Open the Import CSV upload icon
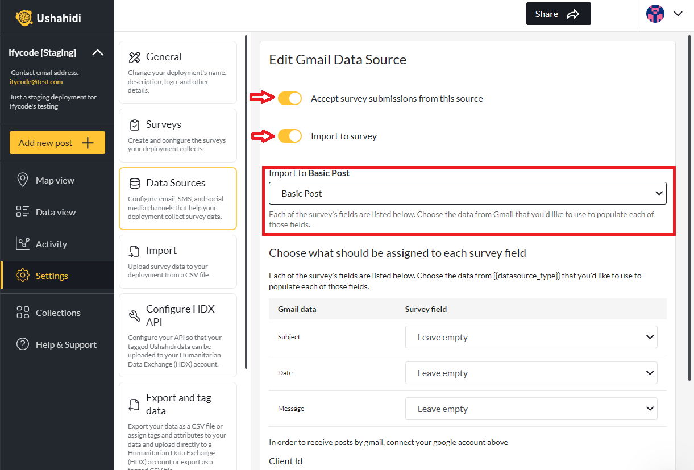The image size is (694, 470). 133,250
